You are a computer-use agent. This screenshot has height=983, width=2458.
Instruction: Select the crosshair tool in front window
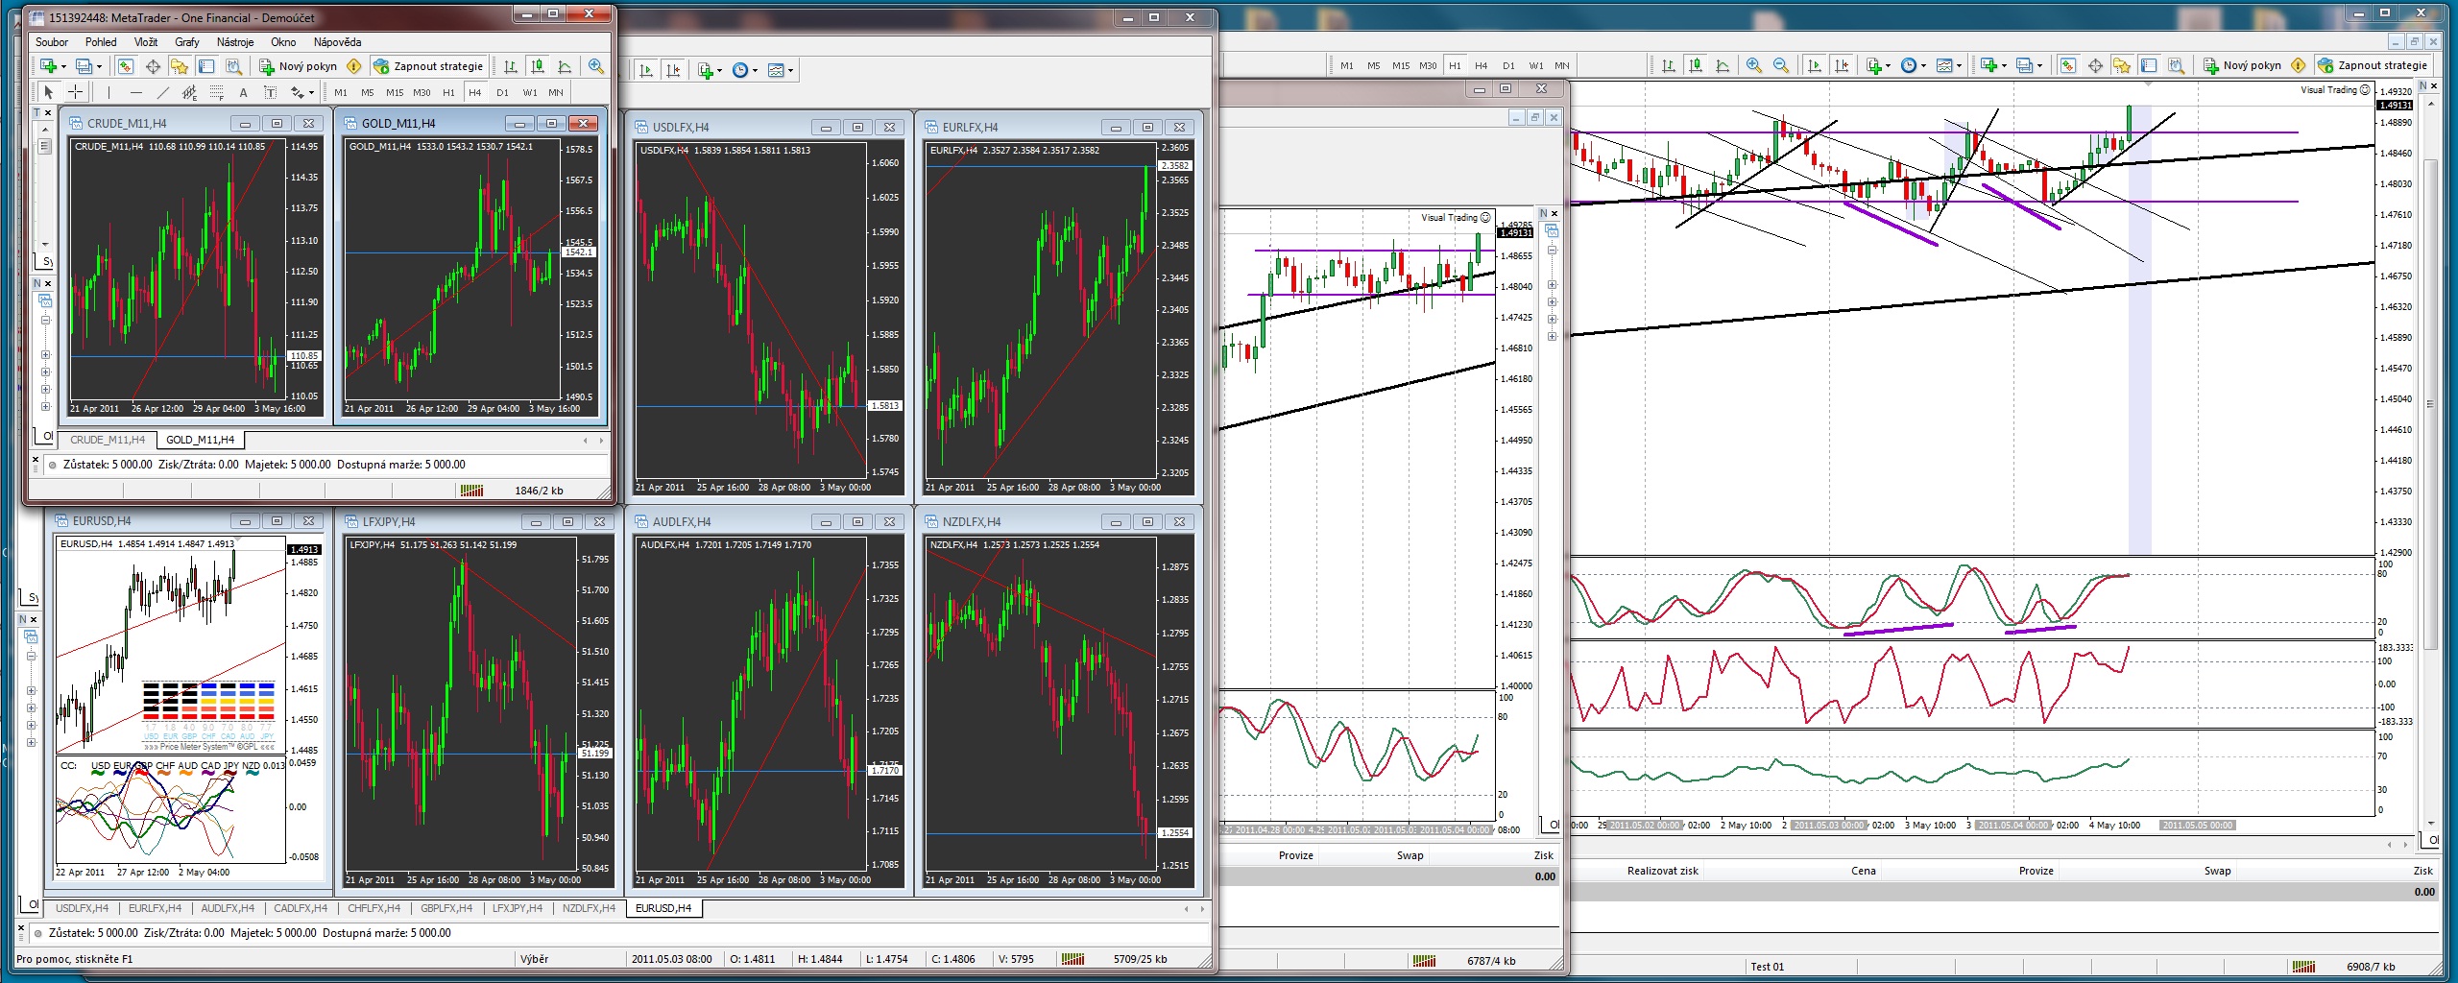[x=75, y=92]
